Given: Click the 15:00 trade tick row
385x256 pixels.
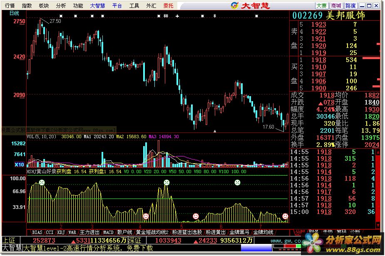Looking at the screenshot, I should tap(333, 212).
